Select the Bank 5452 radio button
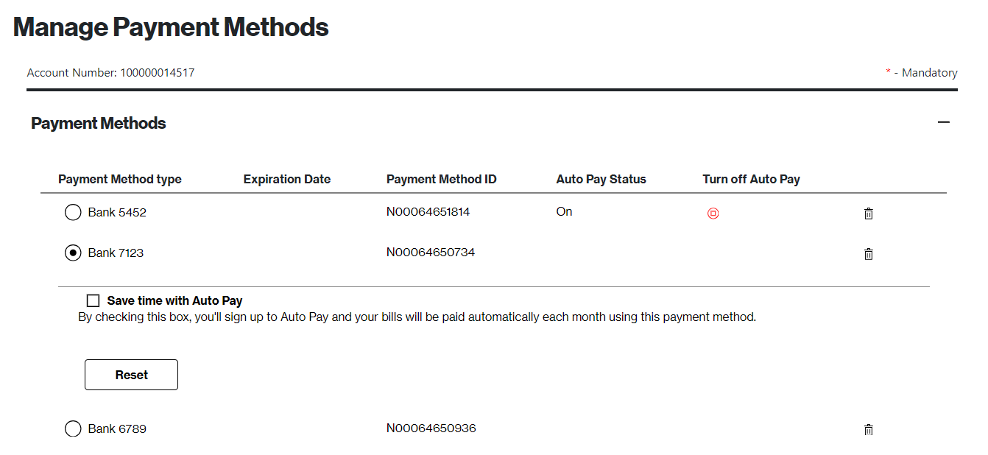 pyautogui.click(x=73, y=212)
